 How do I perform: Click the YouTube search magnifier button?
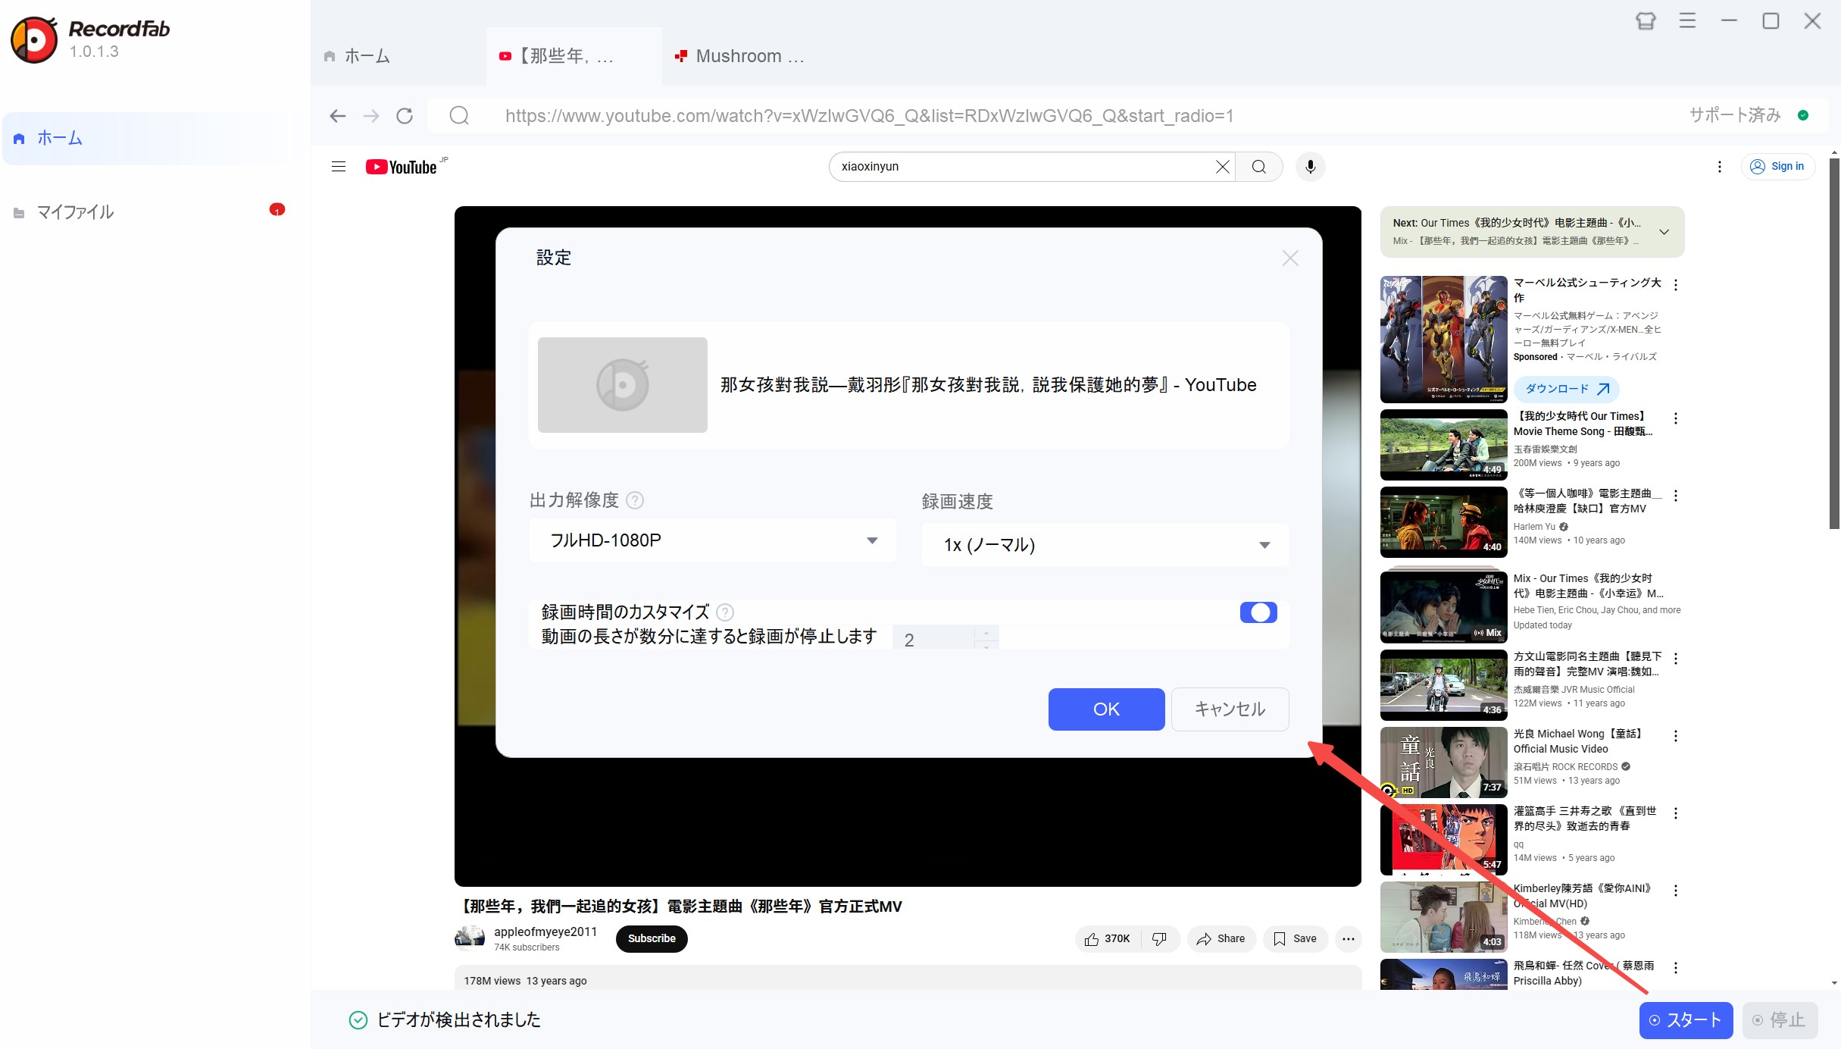coord(1258,167)
